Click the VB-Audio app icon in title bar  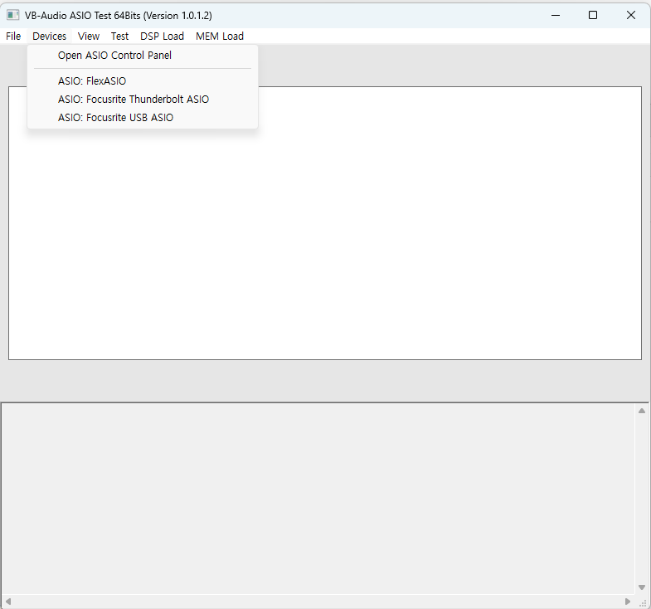click(x=12, y=16)
